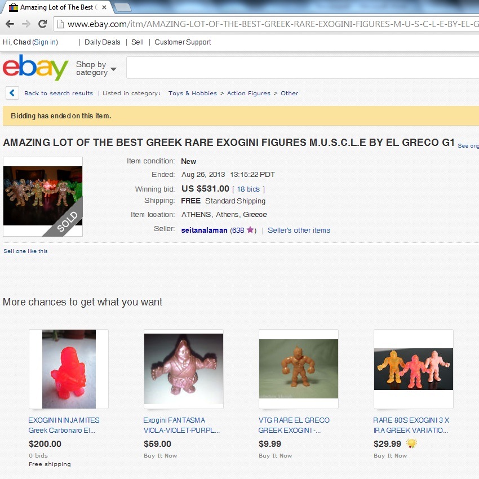Viewport: 479px width, 479px height.
Task: Click the top-rated seller badge near $29.99
Action: coord(411,443)
